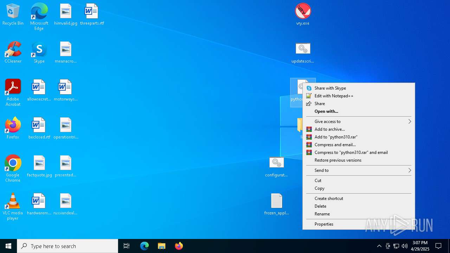The width and height of the screenshot is (450, 253).
Task: Select the hardwarem document icon
Action: [x=39, y=205]
